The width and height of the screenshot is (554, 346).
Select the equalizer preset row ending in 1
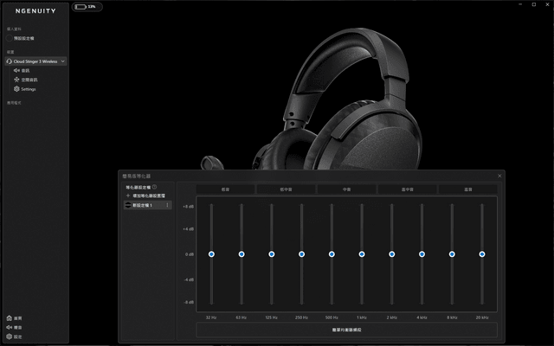coord(148,205)
